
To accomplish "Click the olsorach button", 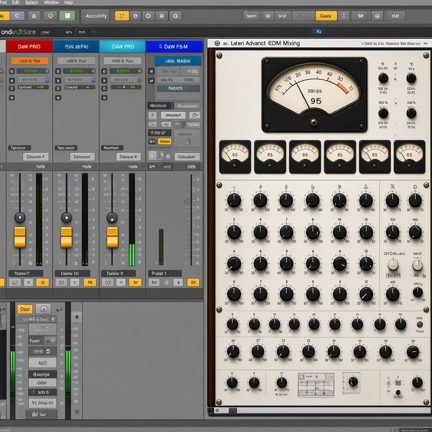I will 173,115.
